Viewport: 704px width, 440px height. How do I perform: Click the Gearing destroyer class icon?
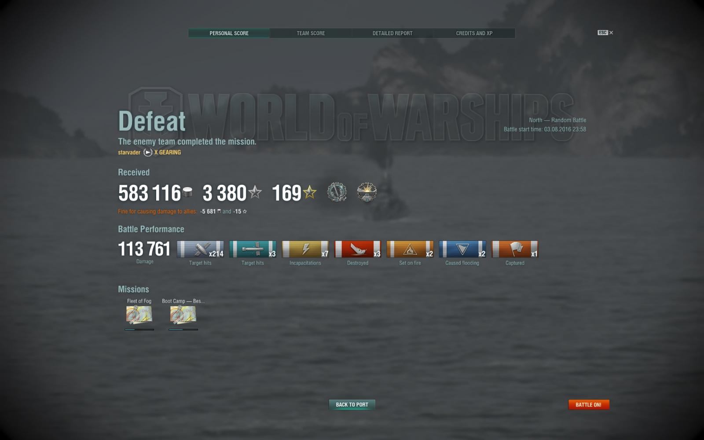click(x=148, y=152)
